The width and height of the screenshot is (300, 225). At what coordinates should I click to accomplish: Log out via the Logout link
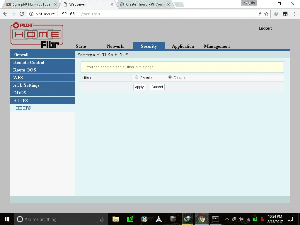[x=265, y=28]
